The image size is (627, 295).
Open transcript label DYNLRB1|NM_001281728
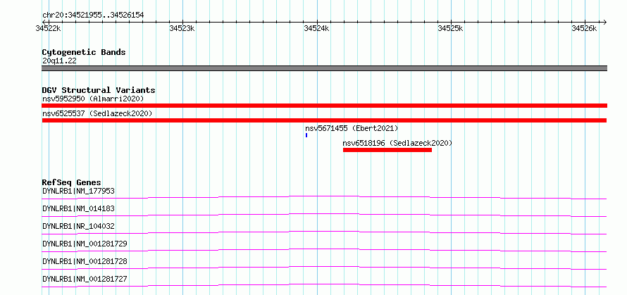(85, 261)
